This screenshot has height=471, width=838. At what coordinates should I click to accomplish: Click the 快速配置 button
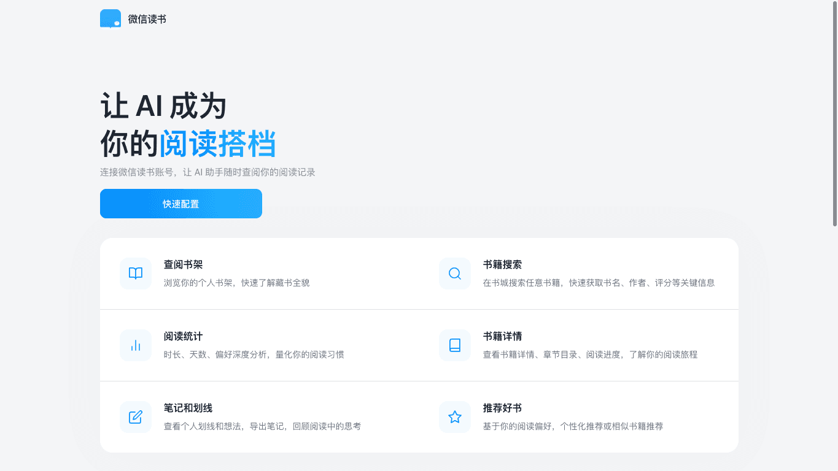(181, 204)
